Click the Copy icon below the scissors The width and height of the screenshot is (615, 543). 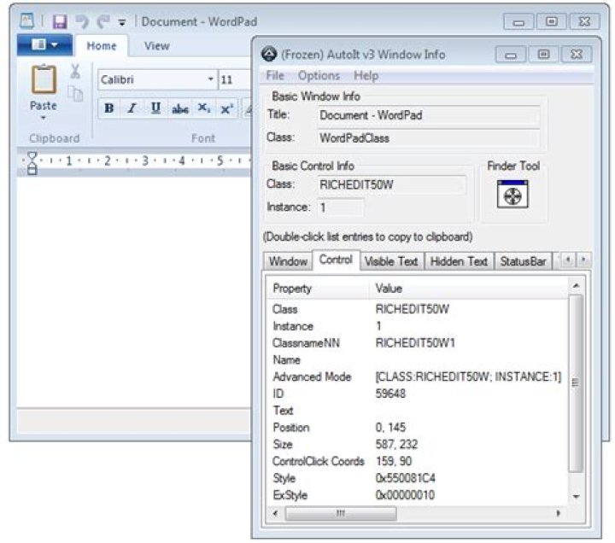click(x=75, y=94)
